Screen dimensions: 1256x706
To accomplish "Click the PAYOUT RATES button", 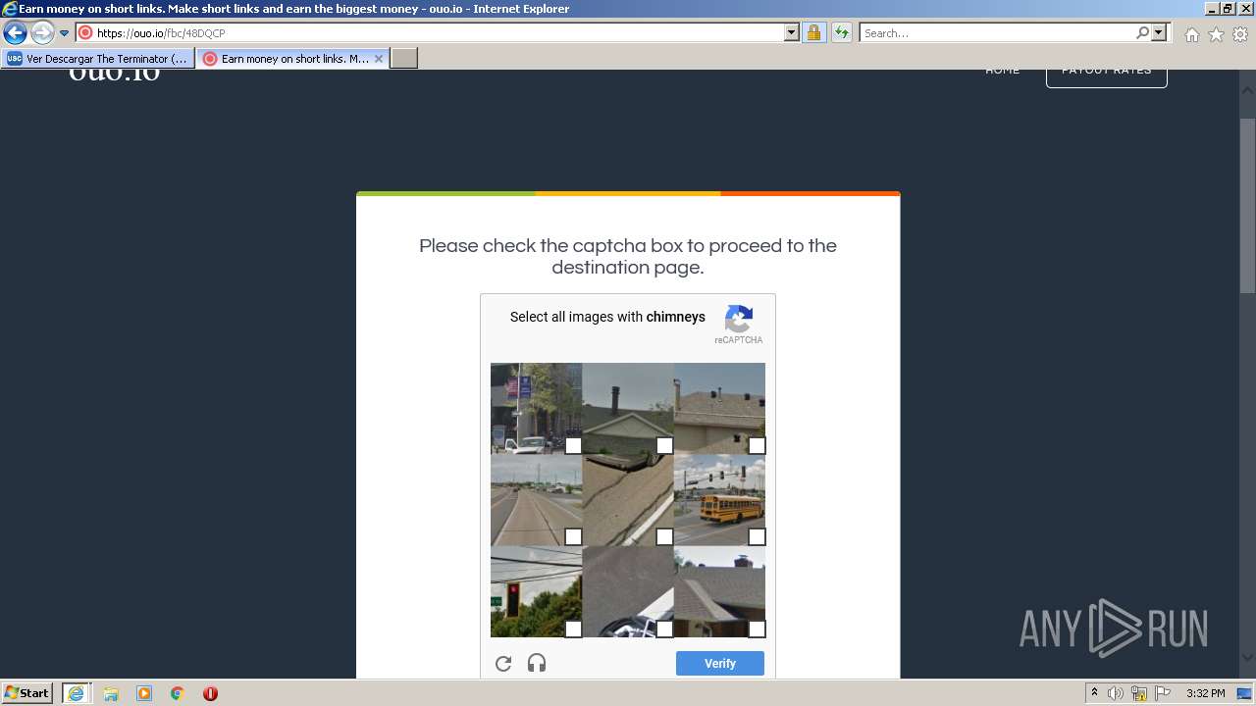I will coord(1106,76).
